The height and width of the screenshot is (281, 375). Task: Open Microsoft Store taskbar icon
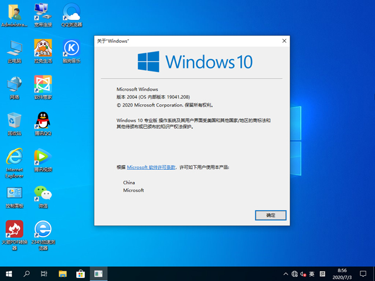80,274
